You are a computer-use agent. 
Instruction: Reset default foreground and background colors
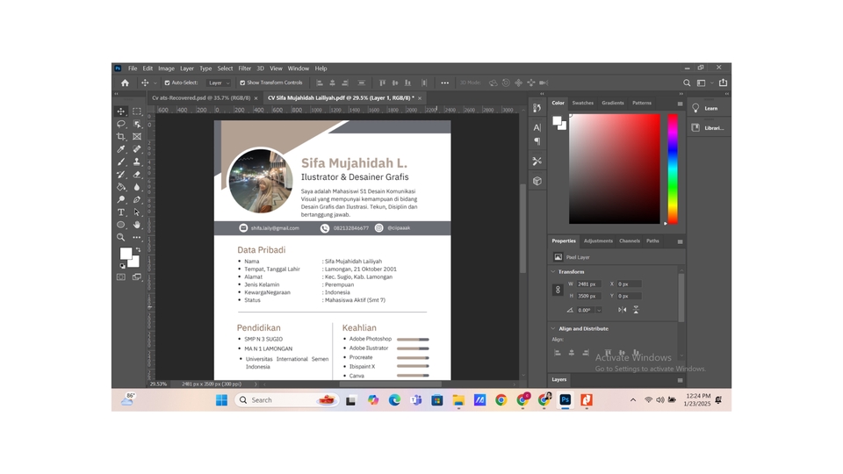coord(122,265)
